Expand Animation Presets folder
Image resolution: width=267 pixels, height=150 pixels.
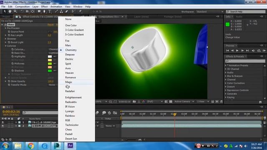pos(226,65)
